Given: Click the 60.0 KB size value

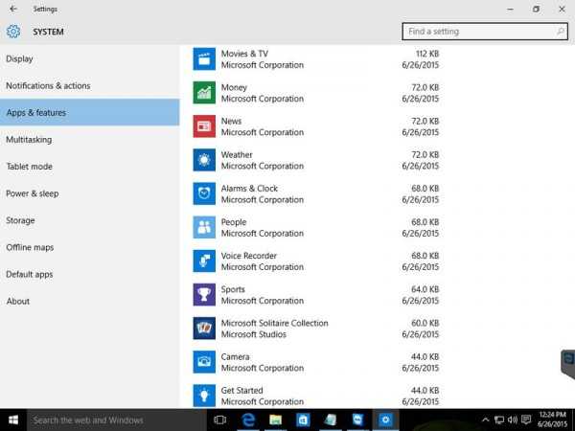Looking at the screenshot, I should pos(425,324).
